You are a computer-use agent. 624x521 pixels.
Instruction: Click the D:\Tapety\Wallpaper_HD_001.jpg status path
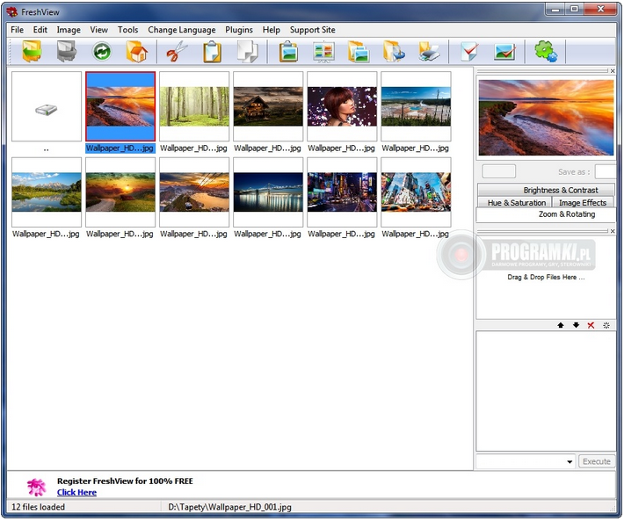(229, 507)
